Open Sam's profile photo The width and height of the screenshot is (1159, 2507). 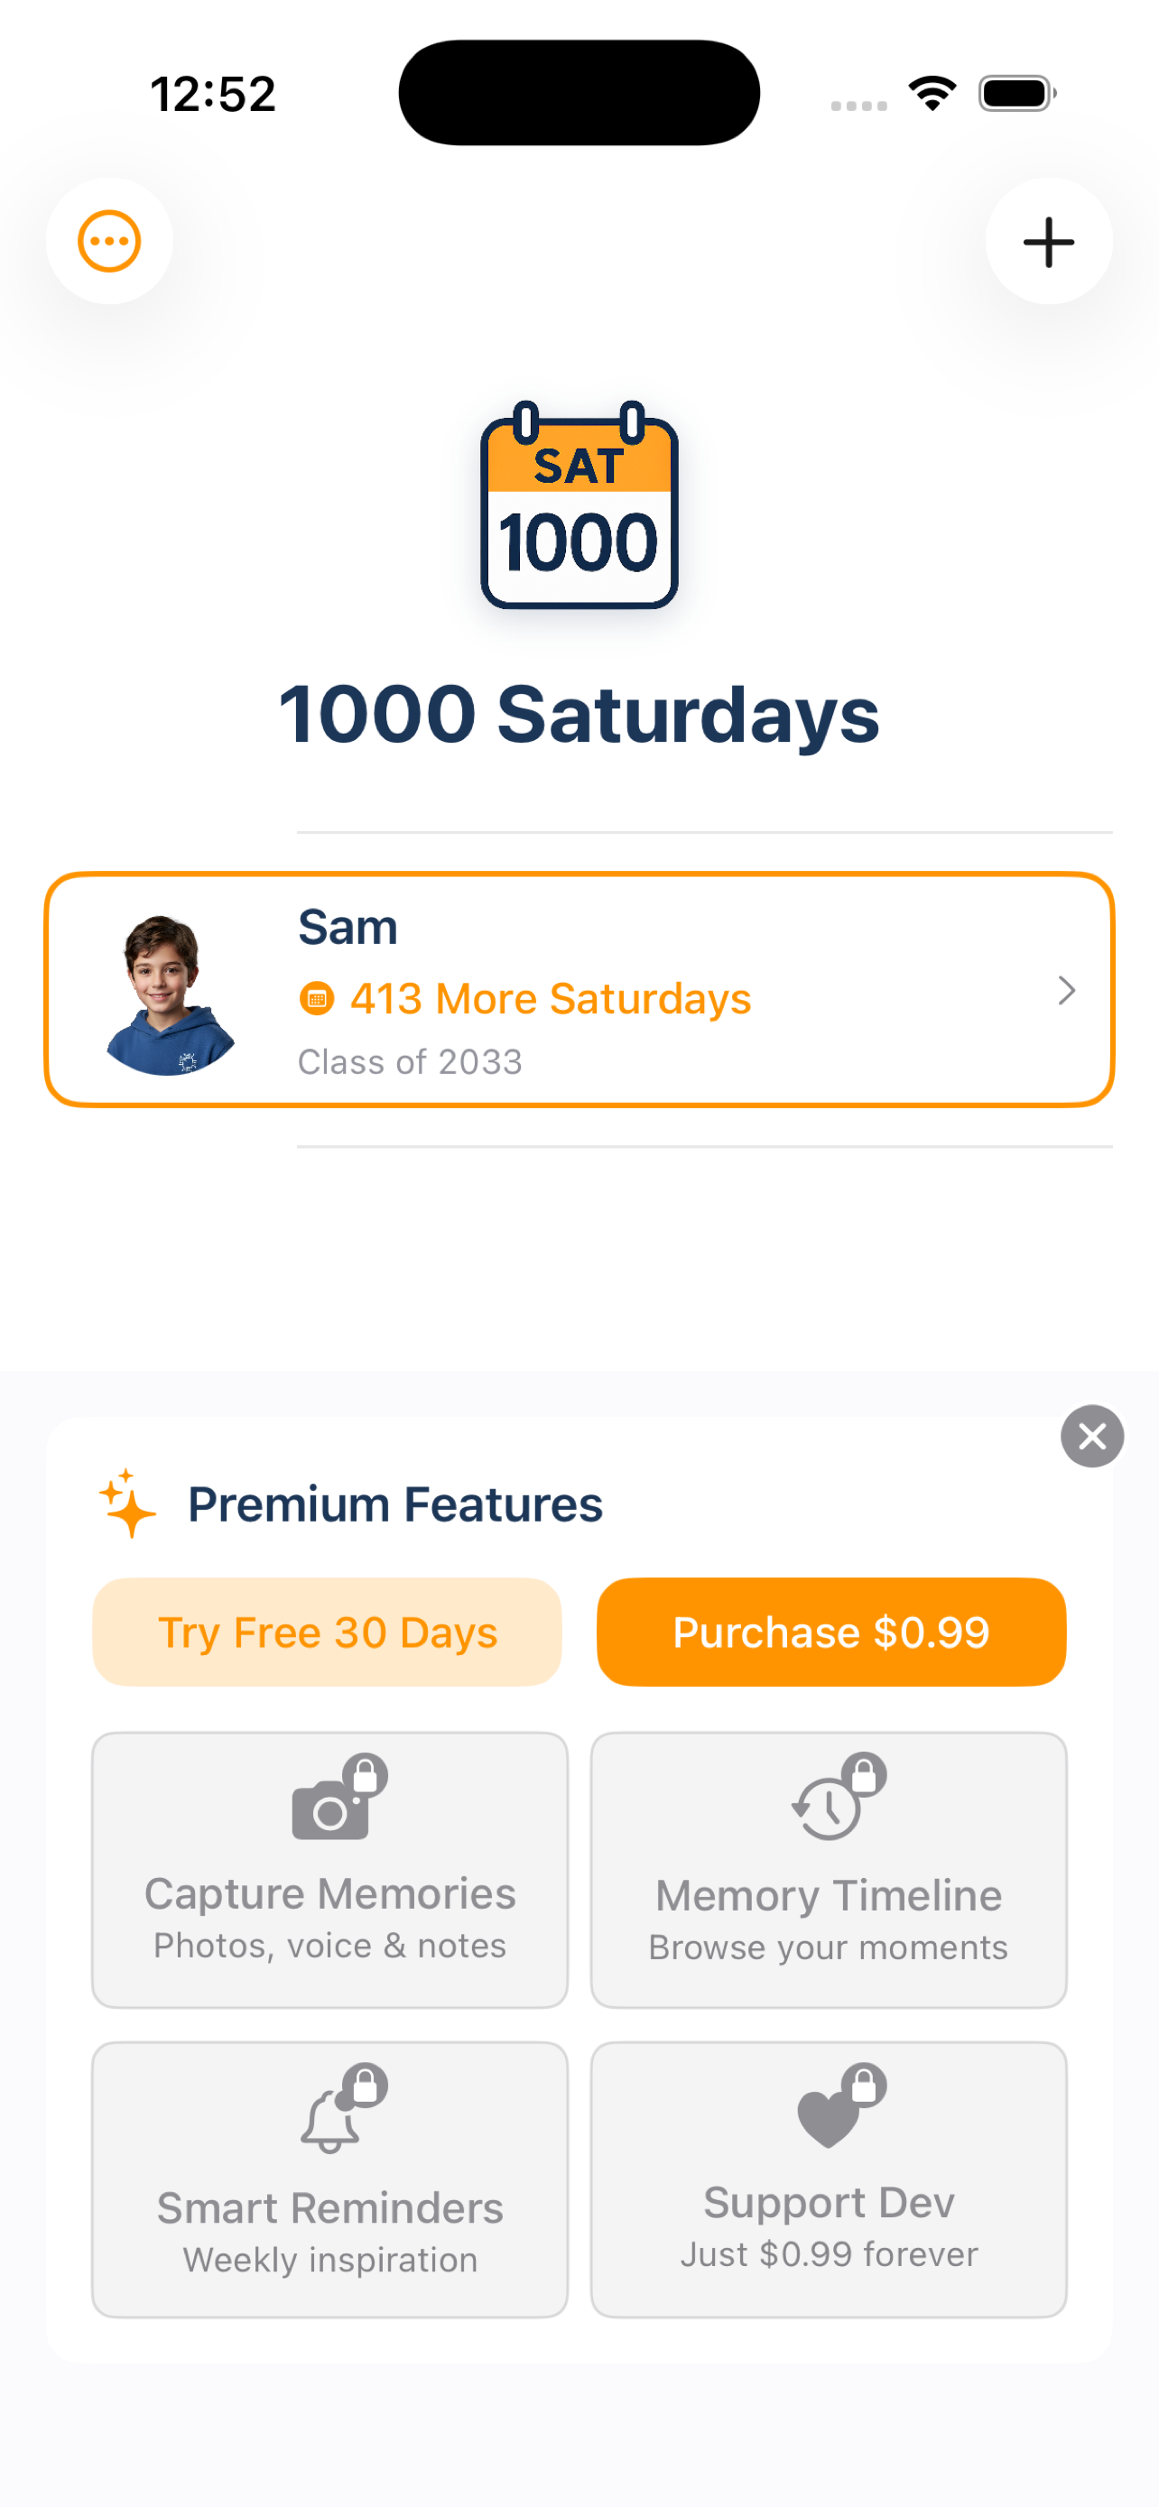click(x=169, y=994)
